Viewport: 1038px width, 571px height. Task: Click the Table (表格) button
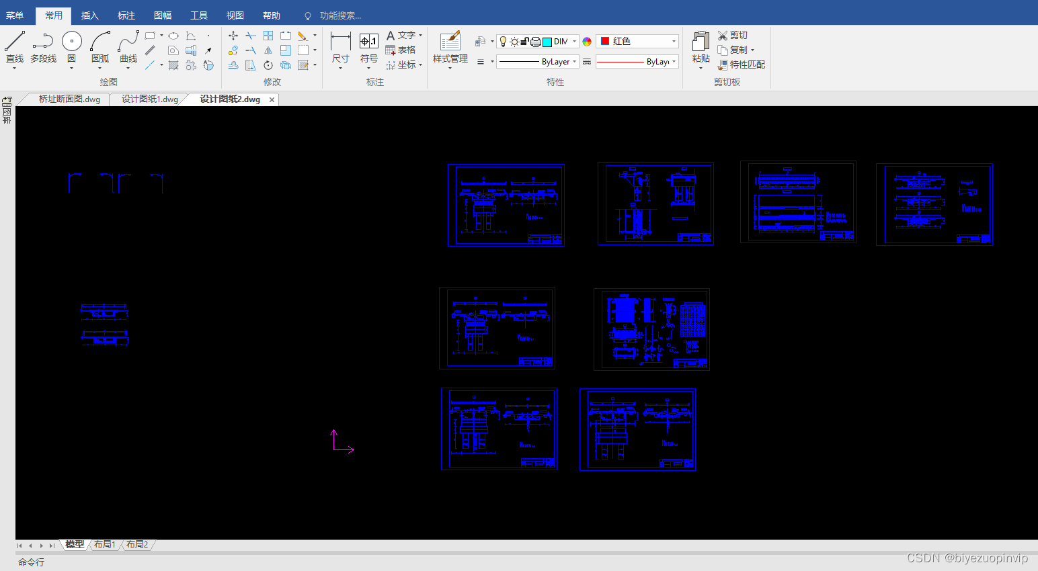point(401,50)
